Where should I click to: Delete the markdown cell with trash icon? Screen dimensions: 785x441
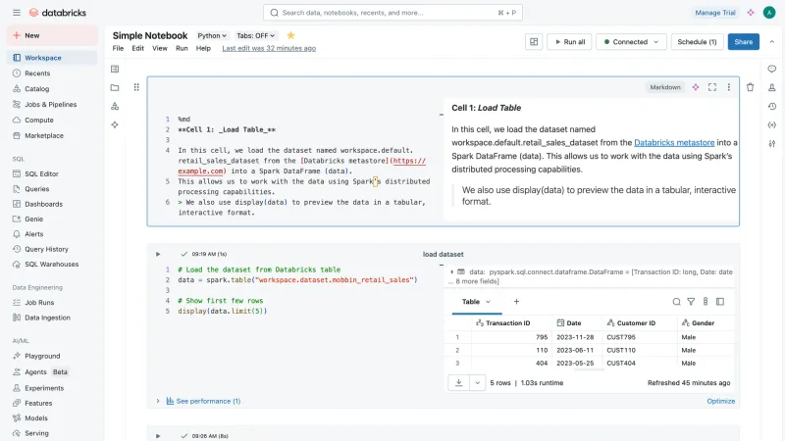point(750,87)
